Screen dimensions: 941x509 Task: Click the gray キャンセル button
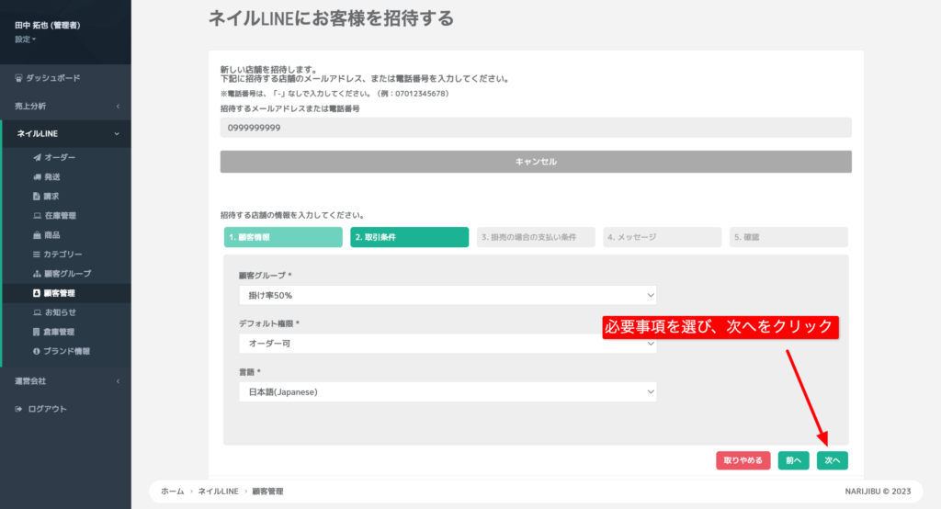(x=536, y=162)
